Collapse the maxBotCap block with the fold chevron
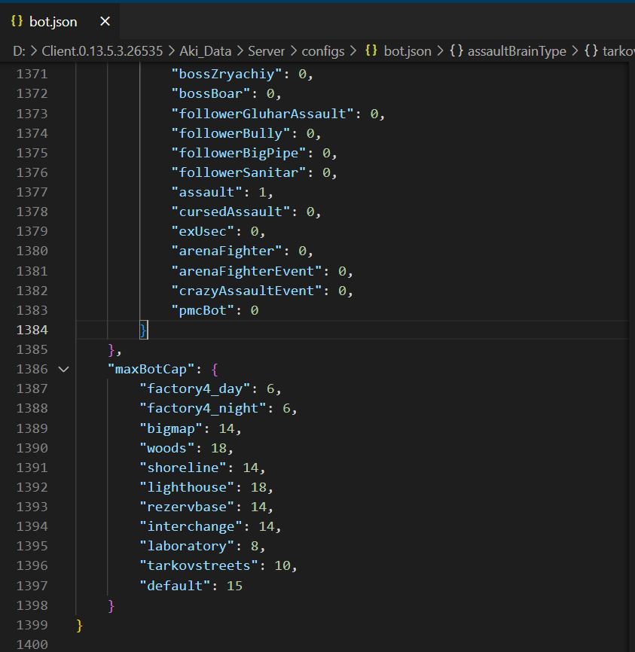Image resolution: width=635 pixels, height=652 pixels. tap(63, 369)
